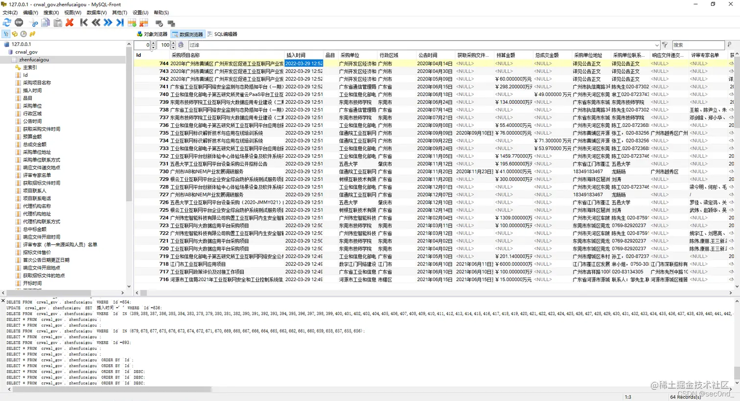Increase the offset value 0 stepper
Viewport: 740px width, 401px height.
[x=153, y=43]
